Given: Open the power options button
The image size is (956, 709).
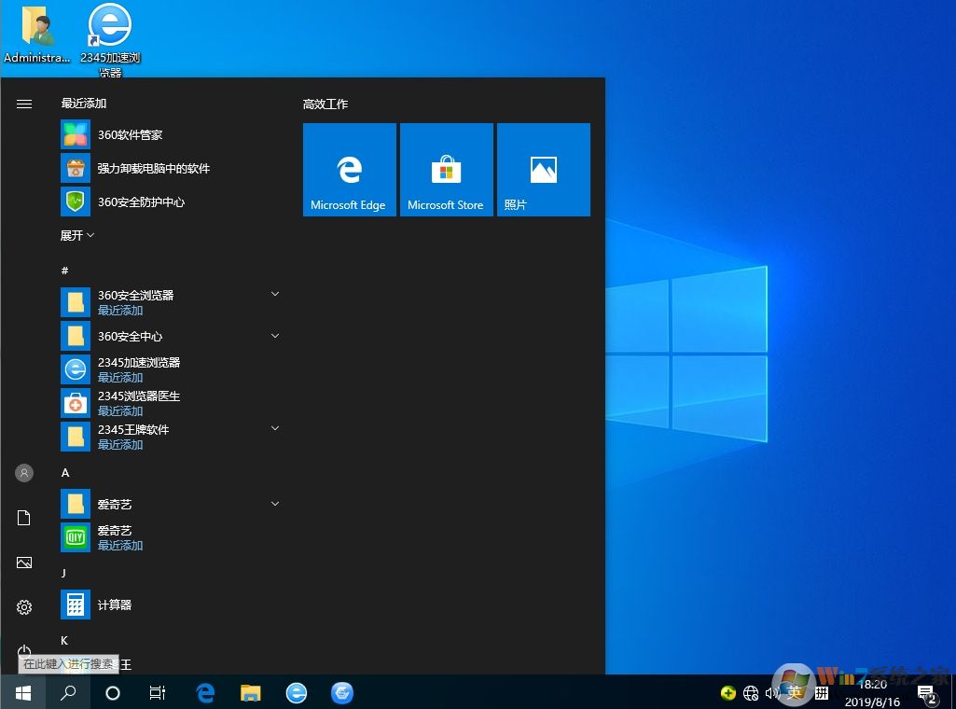Looking at the screenshot, I should [24, 650].
